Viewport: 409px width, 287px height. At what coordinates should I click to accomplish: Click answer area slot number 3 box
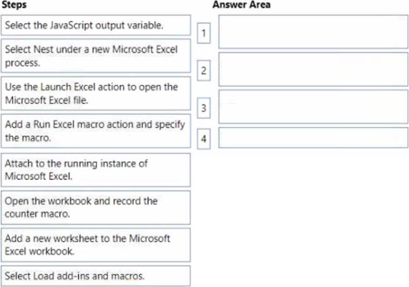(x=313, y=107)
